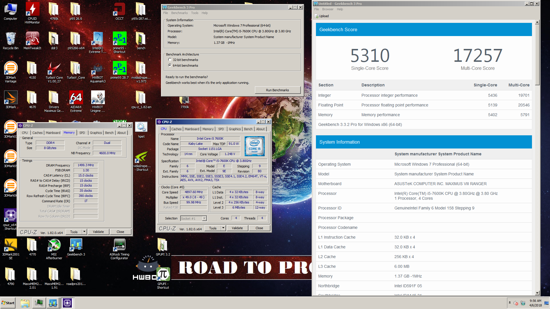Open Browser menu in Untitled Geekbench window
Screen dimensions: 550x309
[x=328, y=9]
